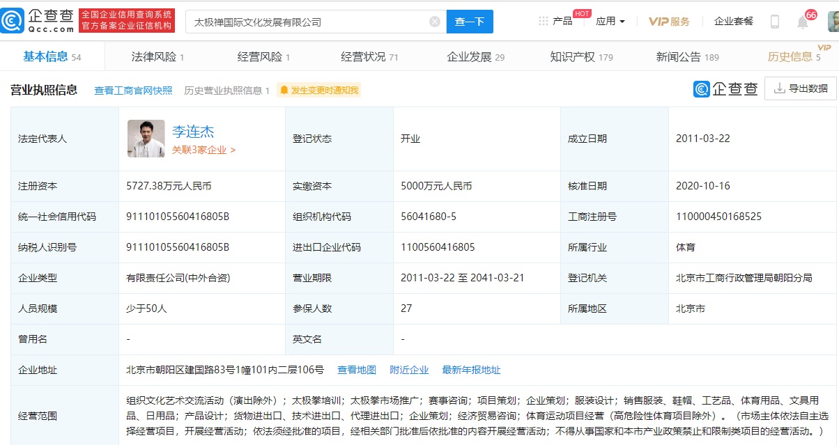
Task: Switch to the 新闻公告 tab
Action: click(x=687, y=57)
